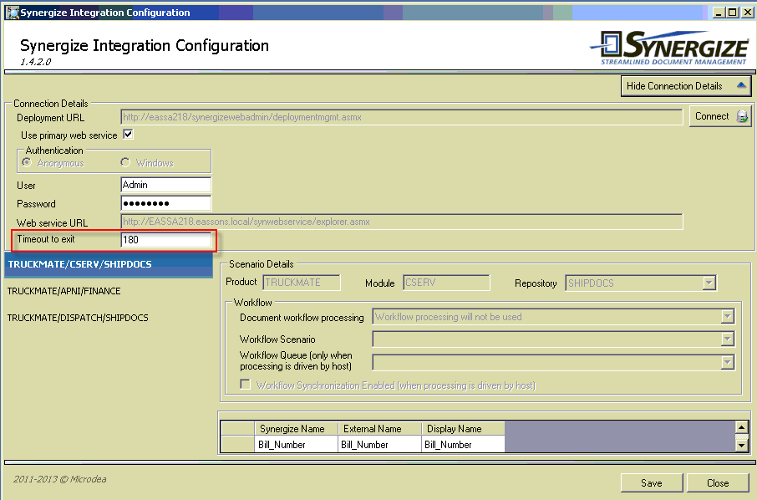This screenshot has width=757, height=500.
Task: Click the Password input field
Action: coord(165,203)
